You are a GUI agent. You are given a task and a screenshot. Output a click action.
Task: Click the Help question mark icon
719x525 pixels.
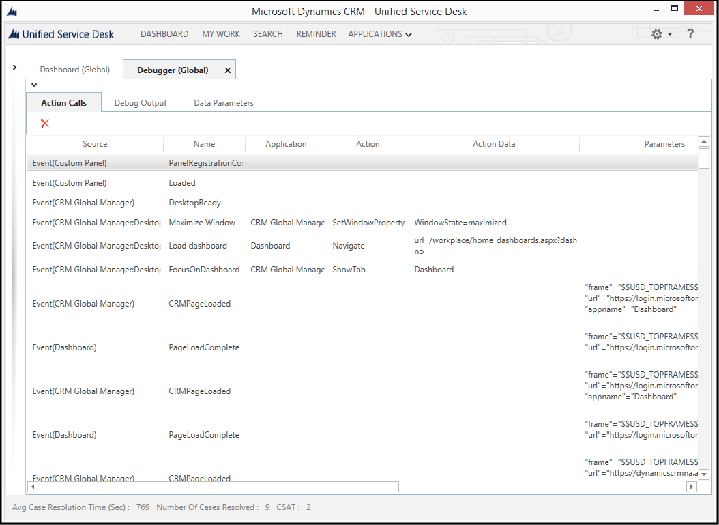pyautogui.click(x=690, y=33)
